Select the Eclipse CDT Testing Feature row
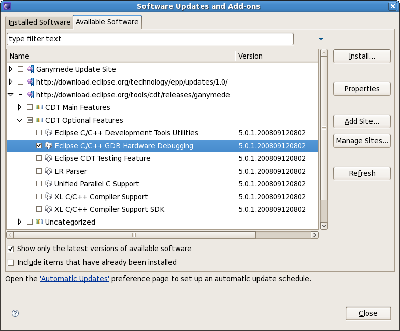400x331 pixels. 162,158
